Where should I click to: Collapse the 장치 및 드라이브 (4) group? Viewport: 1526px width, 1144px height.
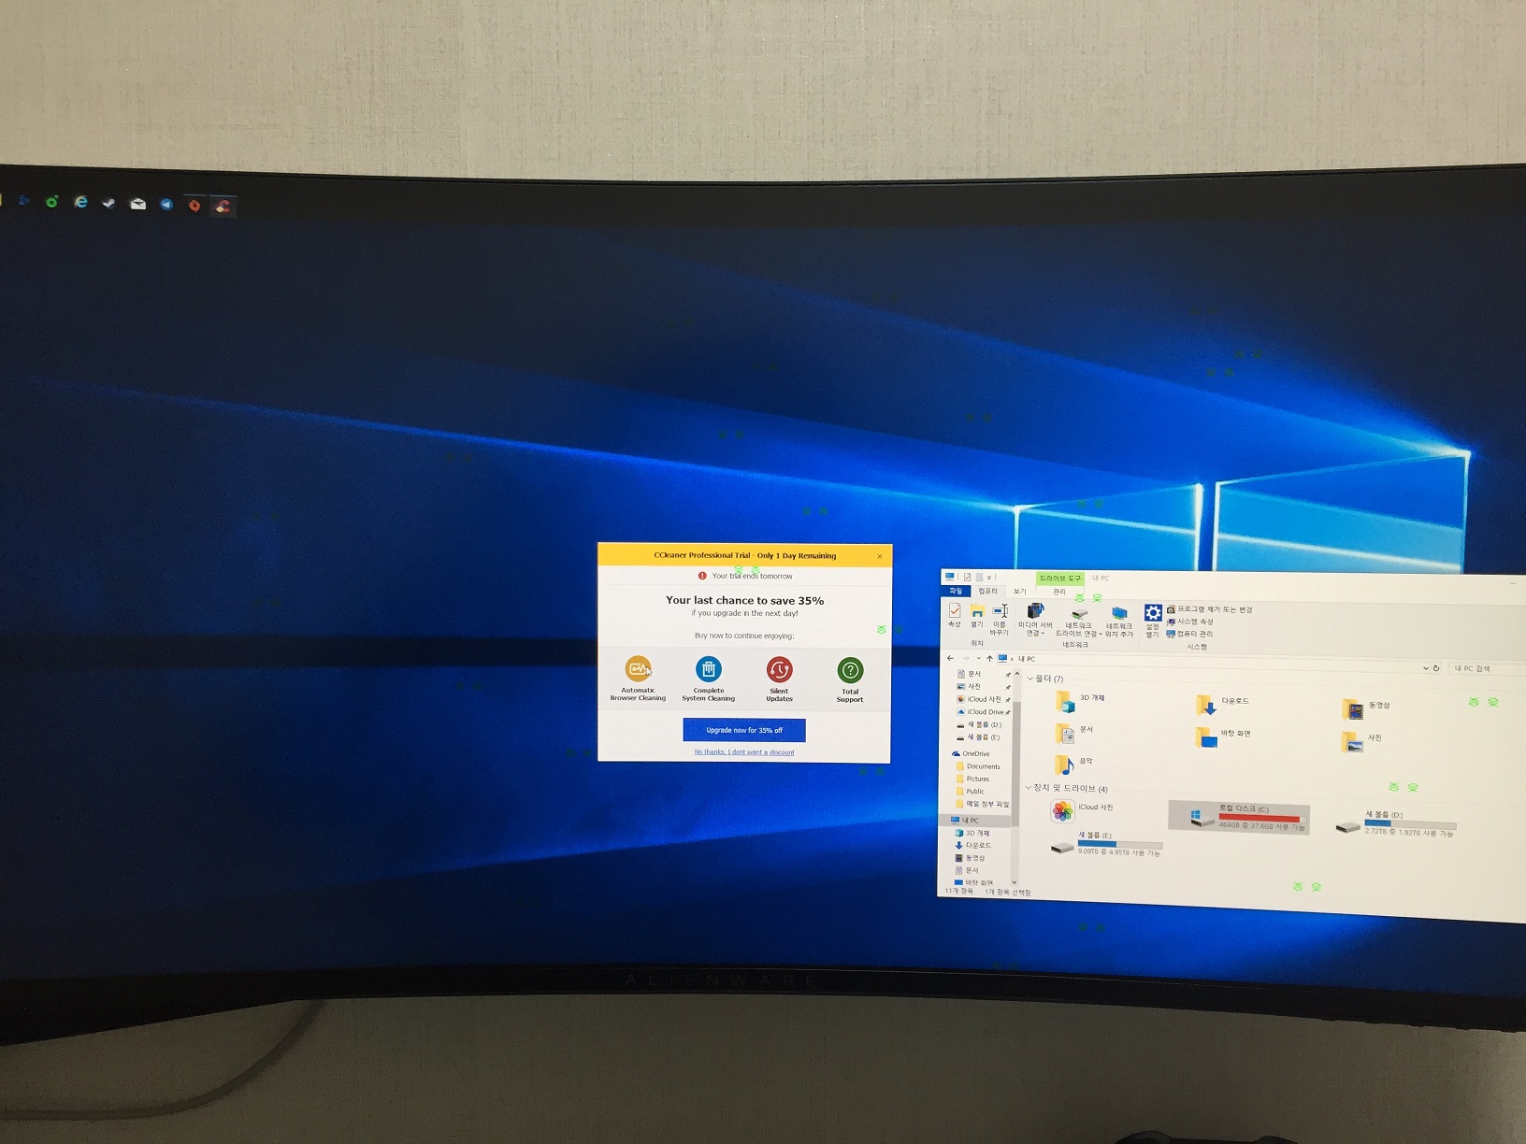coord(1029,788)
